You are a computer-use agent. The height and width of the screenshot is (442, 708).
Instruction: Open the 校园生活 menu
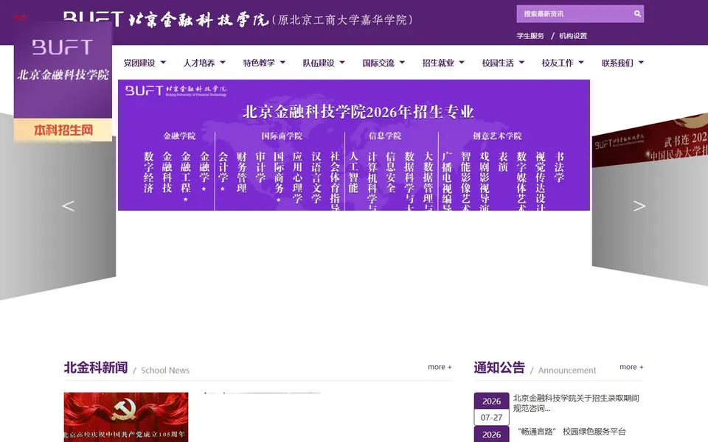tap(498, 63)
